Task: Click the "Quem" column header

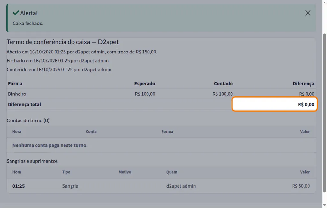Action: pyautogui.click(x=171, y=172)
